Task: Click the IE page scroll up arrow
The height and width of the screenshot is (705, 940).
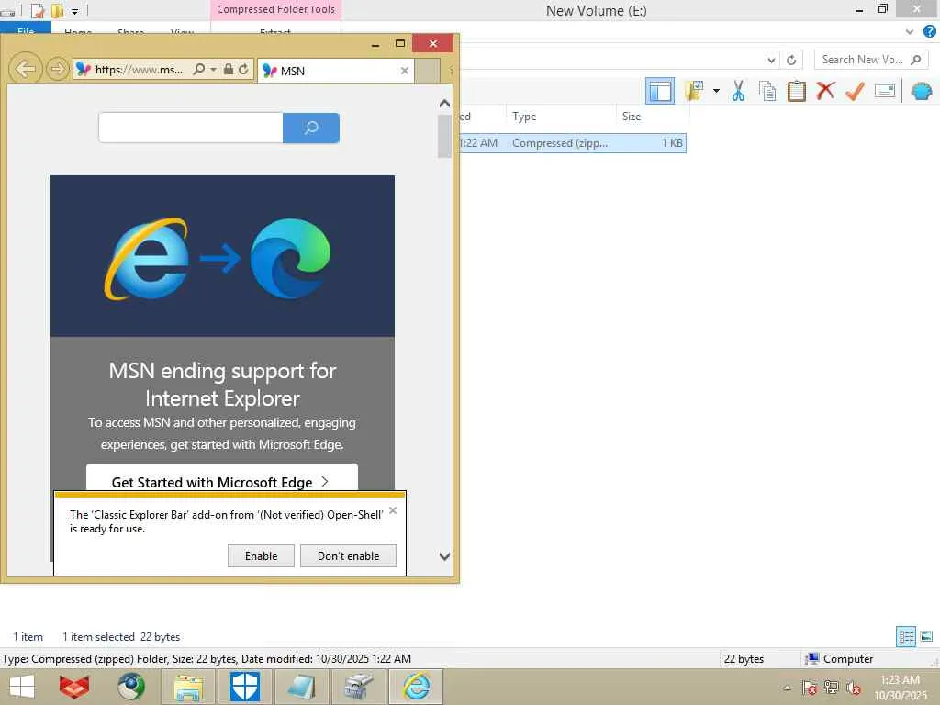Action: coord(445,104)
